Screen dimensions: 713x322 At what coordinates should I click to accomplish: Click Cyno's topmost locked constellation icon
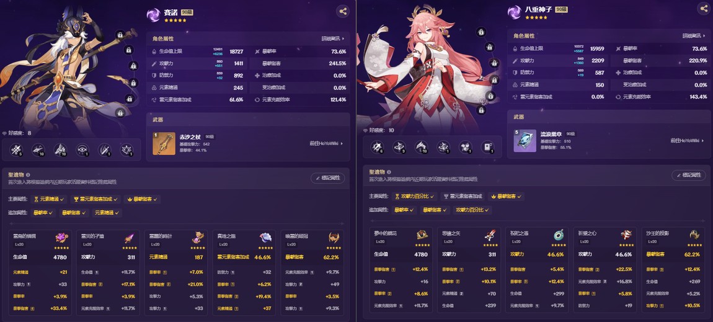[120, 34]
